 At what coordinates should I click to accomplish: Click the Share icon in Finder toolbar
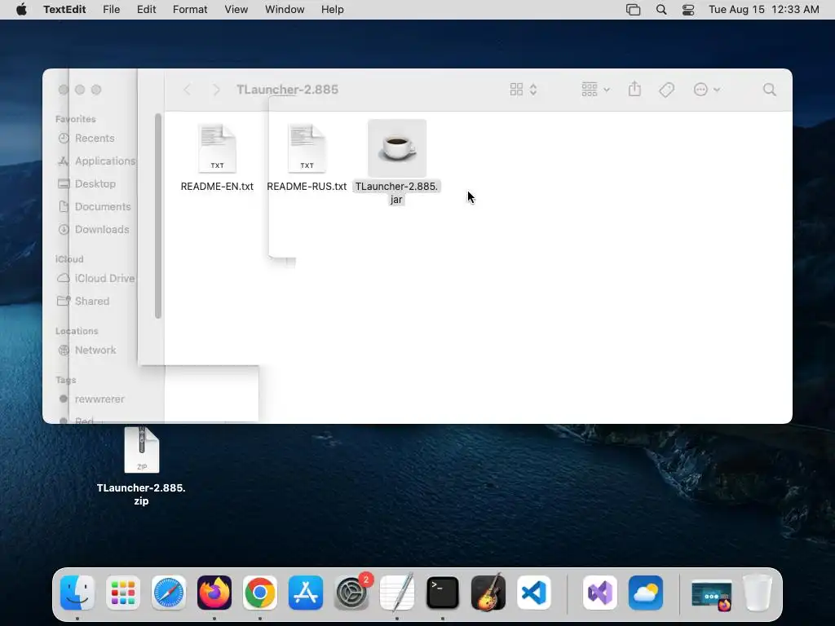pyautogui.click(x=634, y=89)
